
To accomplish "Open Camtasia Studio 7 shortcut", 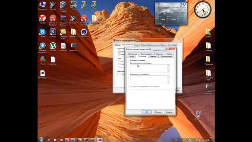I will [63, 34].
